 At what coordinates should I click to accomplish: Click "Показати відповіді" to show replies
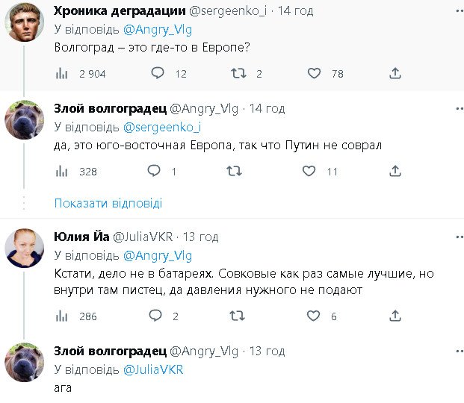(108, 203)
